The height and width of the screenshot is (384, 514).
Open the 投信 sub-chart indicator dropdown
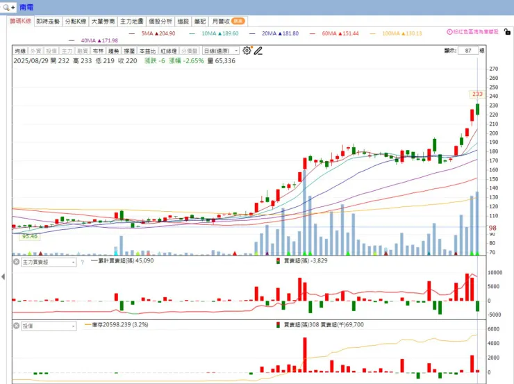pos(49,326)
